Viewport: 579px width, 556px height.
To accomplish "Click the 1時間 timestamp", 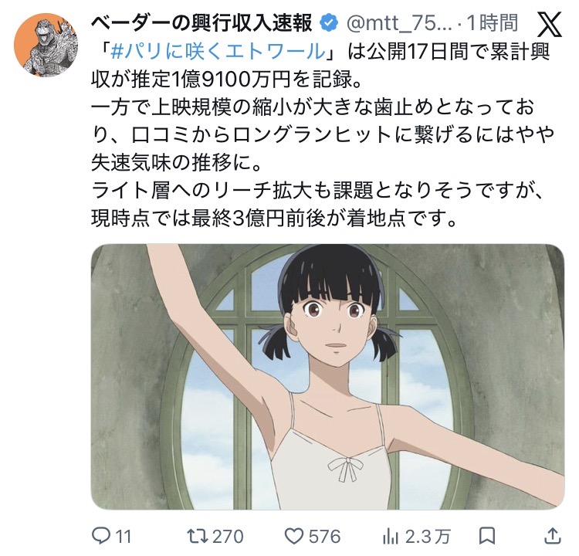I will [492, 23].
